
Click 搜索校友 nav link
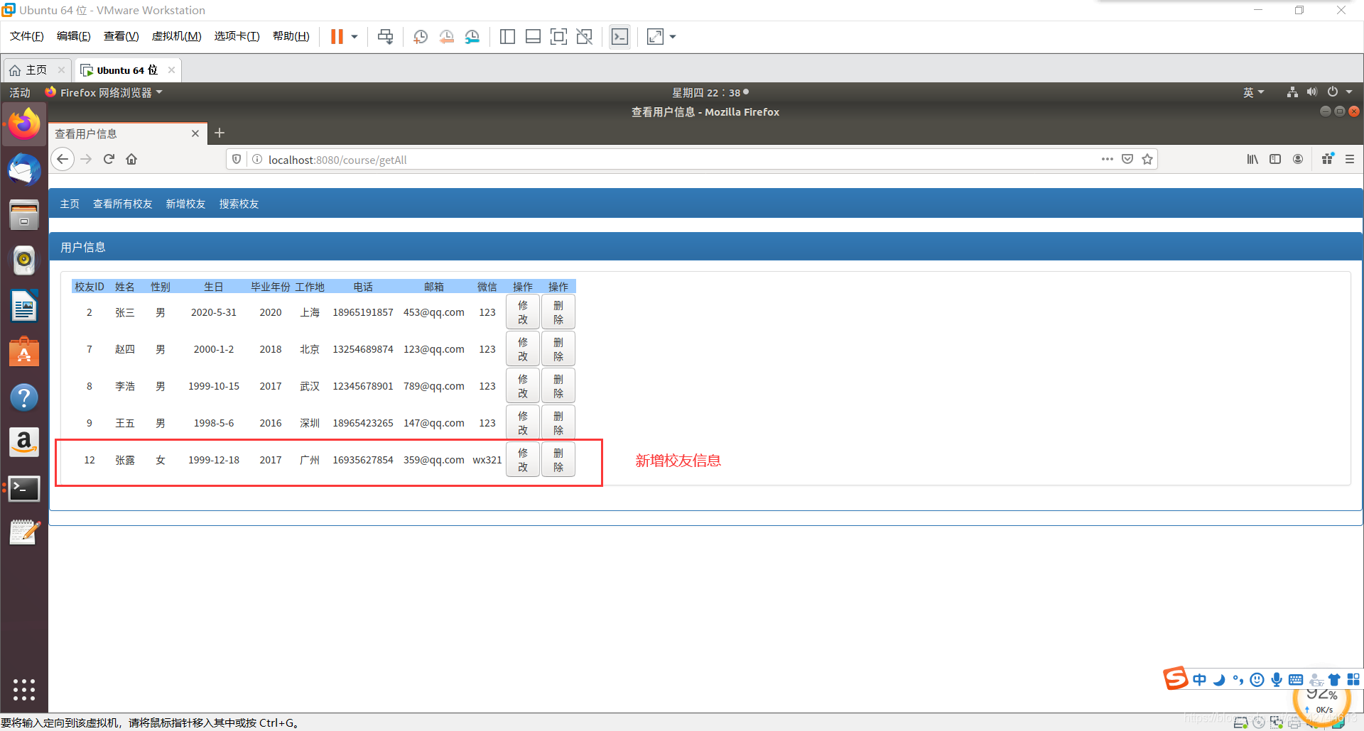[239, 204]
